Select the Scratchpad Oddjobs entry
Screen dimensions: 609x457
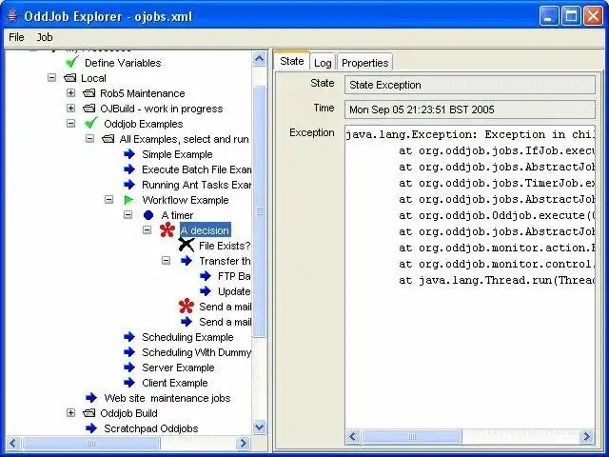tap(150, 428)
